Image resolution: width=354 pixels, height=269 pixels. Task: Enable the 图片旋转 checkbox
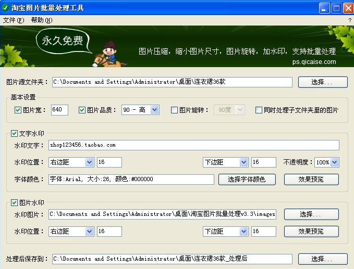(174, 110)
